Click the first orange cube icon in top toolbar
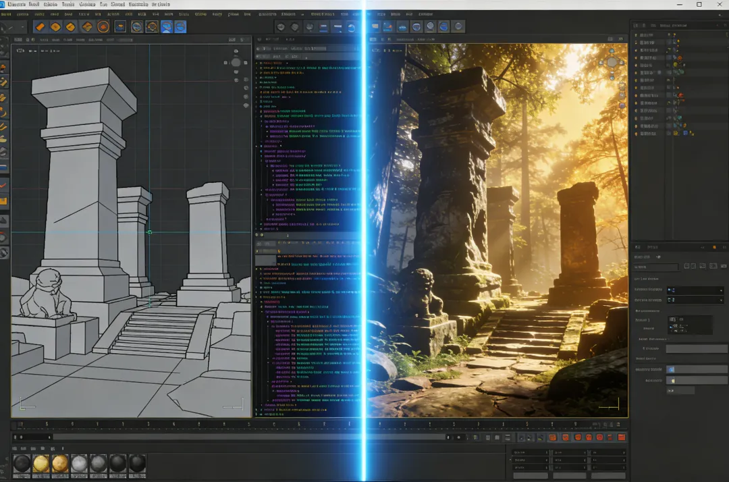 40,27
